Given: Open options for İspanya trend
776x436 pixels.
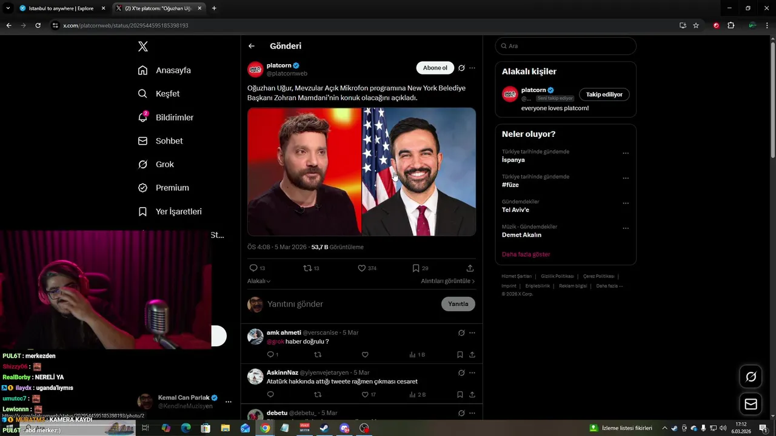Looking at the screenshot, I should point(626,153).
